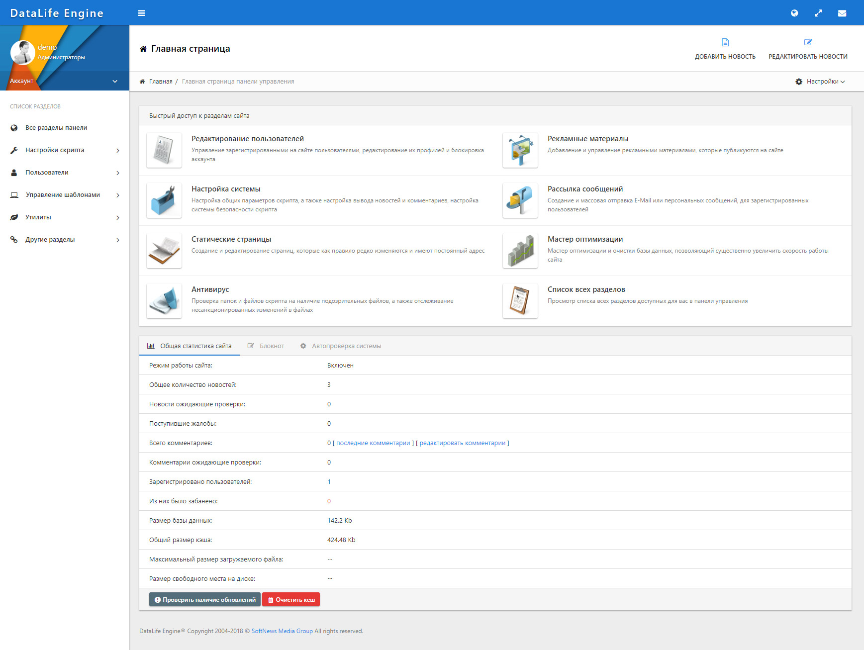
Task: Open messages via the envelope icon
Action: click(842, 13)
